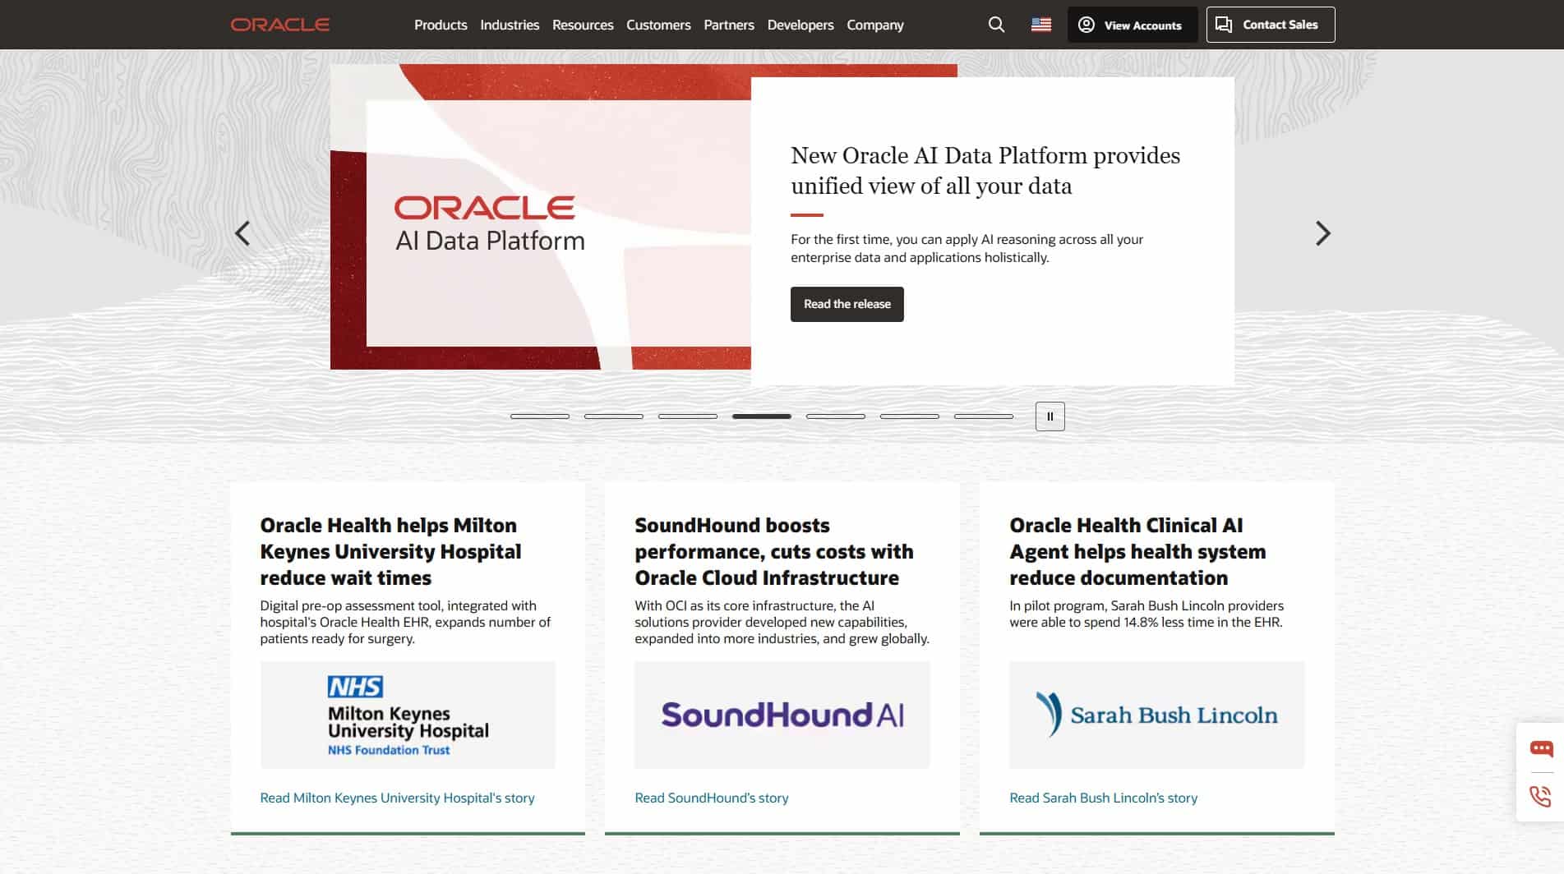Click the Sarah Bush Lincoln logo card
The width and height of the screenshot is (1564, 874).
[x=1156, y=714]
